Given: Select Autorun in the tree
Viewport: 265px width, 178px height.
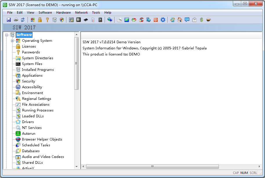Looking at the screenshot, I should tap(29, 134).
